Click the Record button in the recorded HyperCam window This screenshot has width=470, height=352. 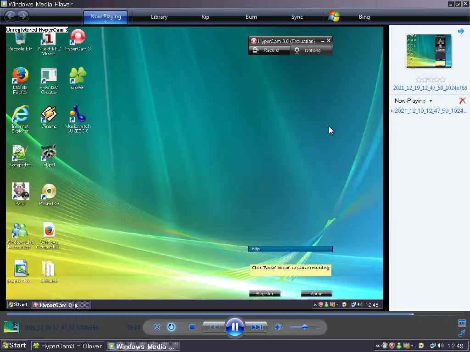[x=269, y=50]
